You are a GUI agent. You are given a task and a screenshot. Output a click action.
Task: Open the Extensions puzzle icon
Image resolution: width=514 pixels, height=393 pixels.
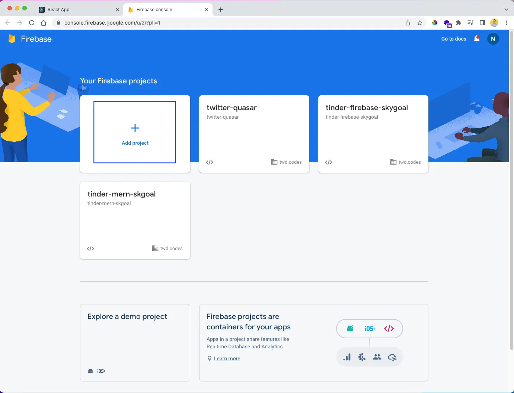459,23
